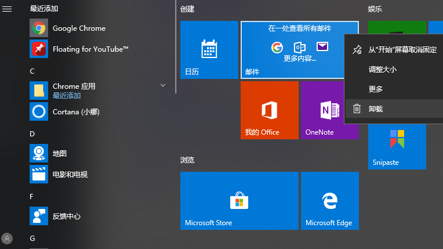Click the 最近添加 section header
Image resolution: width=443 pixels, height=249 pixels.
click(44, 9)
